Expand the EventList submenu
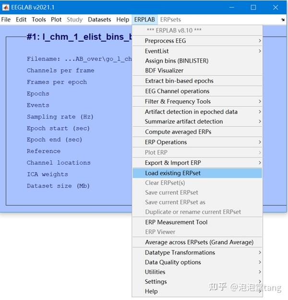The height and width of the screenshot is (300, 288). coord(197,51)
